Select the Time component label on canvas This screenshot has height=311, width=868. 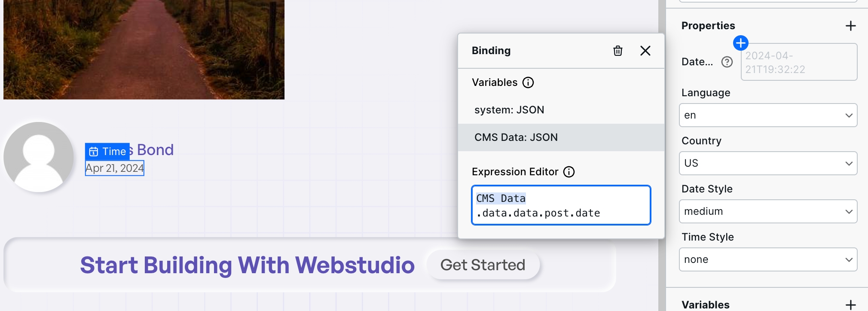click(x=107, y=152)
